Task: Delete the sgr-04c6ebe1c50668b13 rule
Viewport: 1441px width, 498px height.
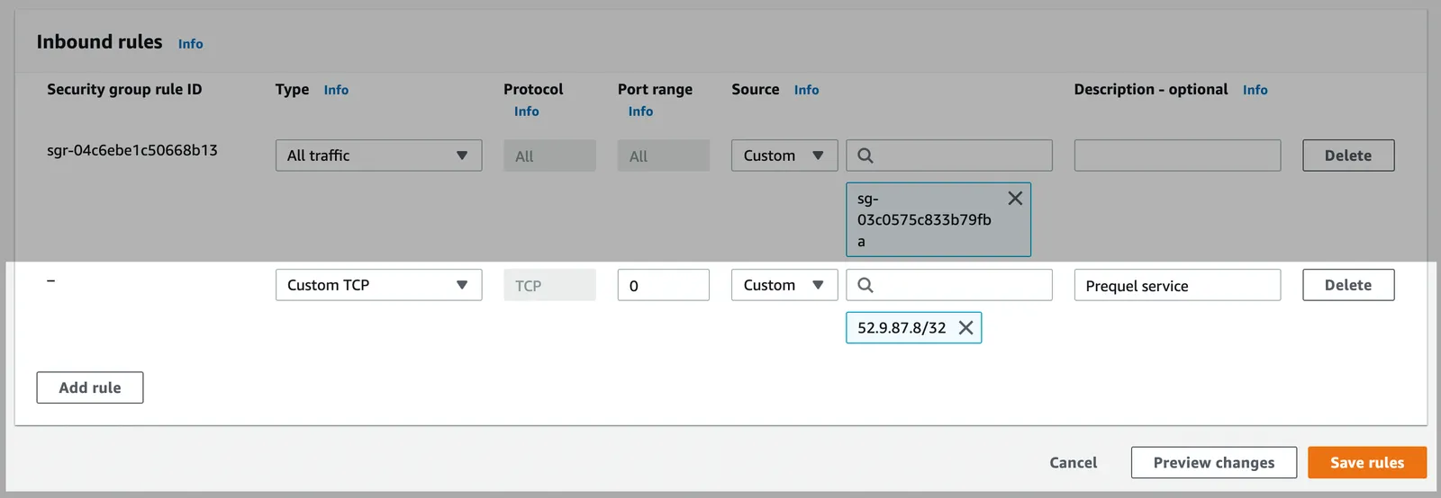Action: click(1348, 156)
